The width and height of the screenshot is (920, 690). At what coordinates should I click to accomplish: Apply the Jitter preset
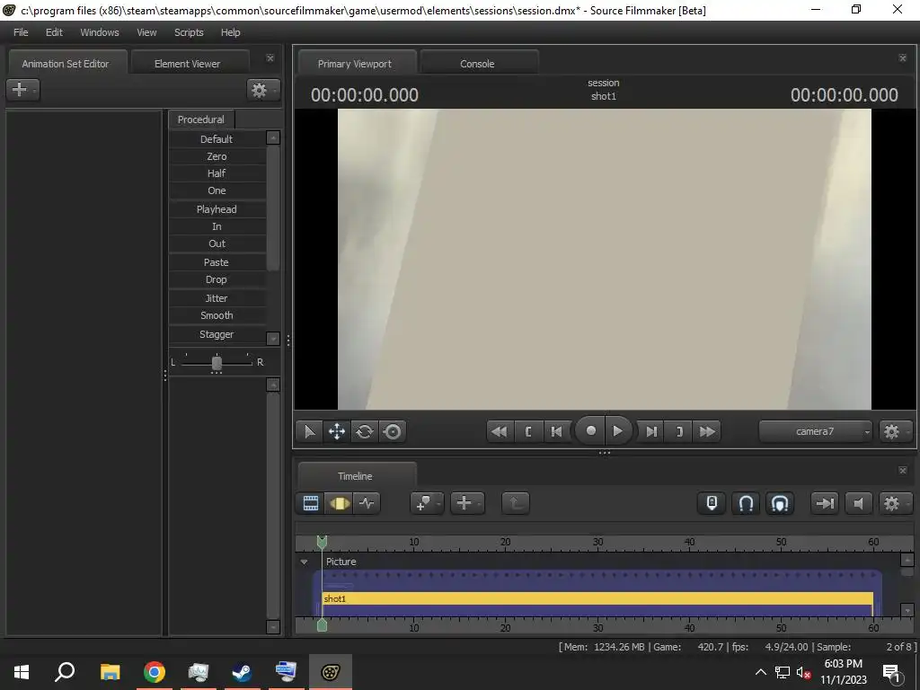(217, 298)
